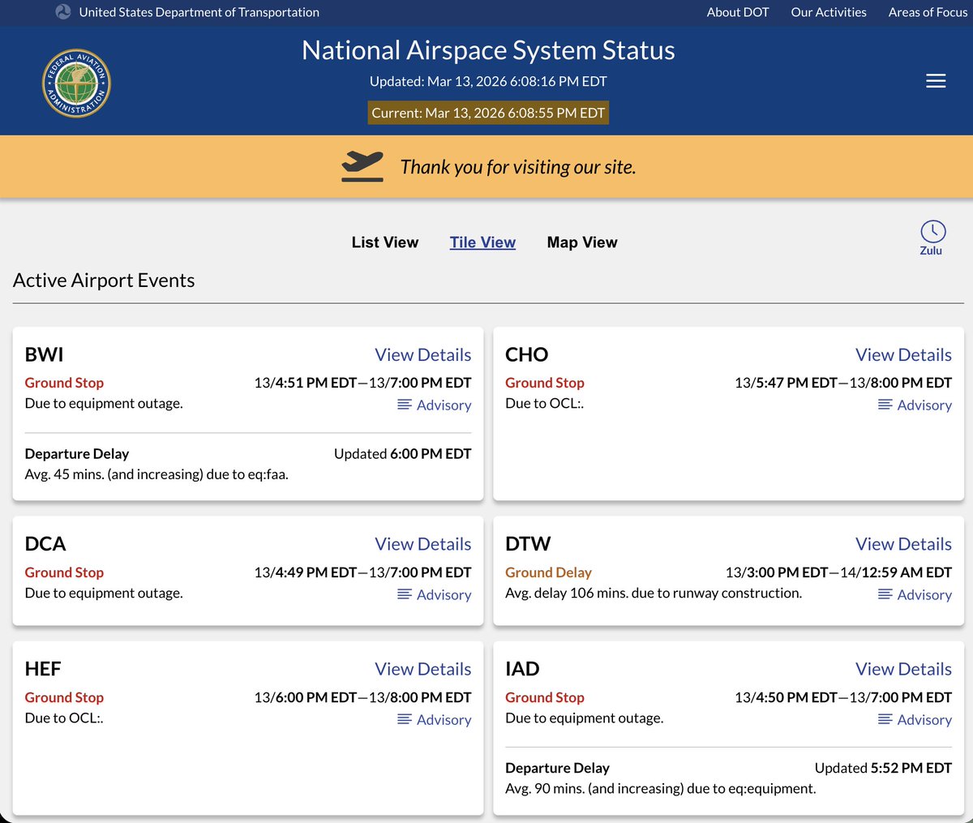This screenshot has width=973, height=823.
Task: Click the DOT logo in top bar
Action: point(63,12)
